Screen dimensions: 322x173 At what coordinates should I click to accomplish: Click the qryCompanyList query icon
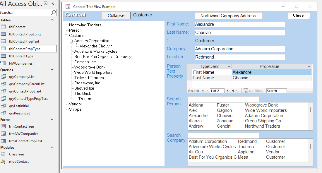tap(4, 77)
